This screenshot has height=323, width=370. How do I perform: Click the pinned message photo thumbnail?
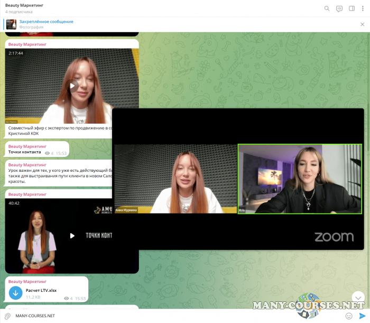pos(11,24)
